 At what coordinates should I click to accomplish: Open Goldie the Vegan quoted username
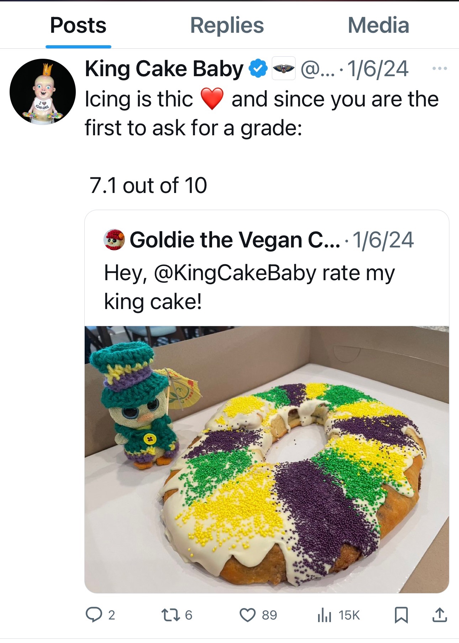pyautogui.click(x=234, y=240)
